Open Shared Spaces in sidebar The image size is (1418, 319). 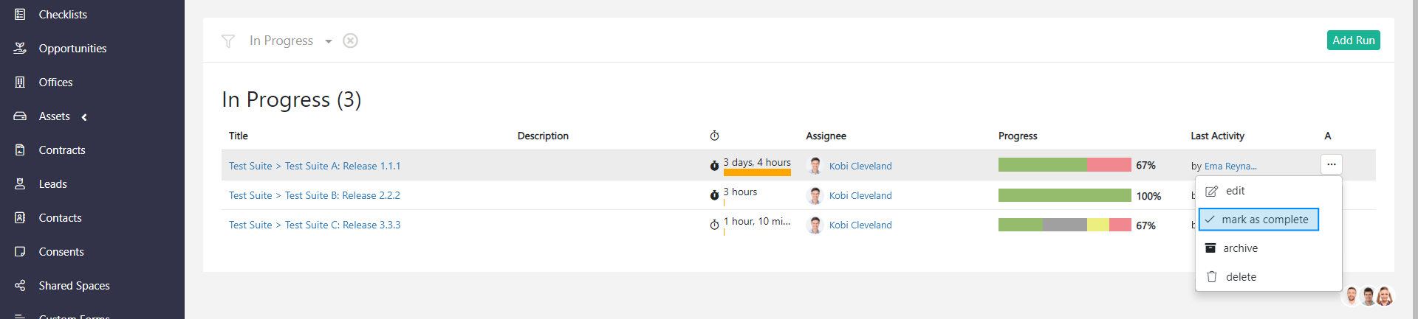tap(74, 286)
